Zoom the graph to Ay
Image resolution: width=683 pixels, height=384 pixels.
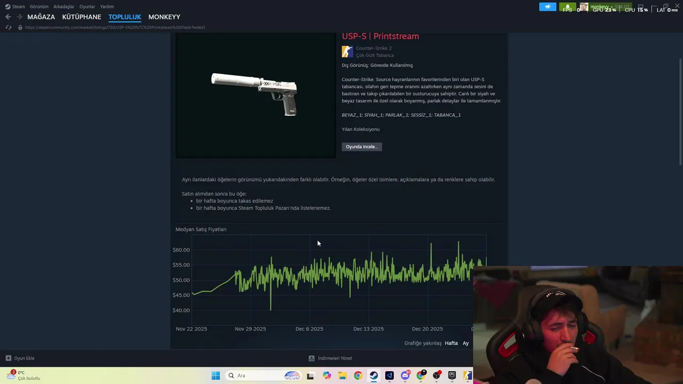tap(466, 343)
